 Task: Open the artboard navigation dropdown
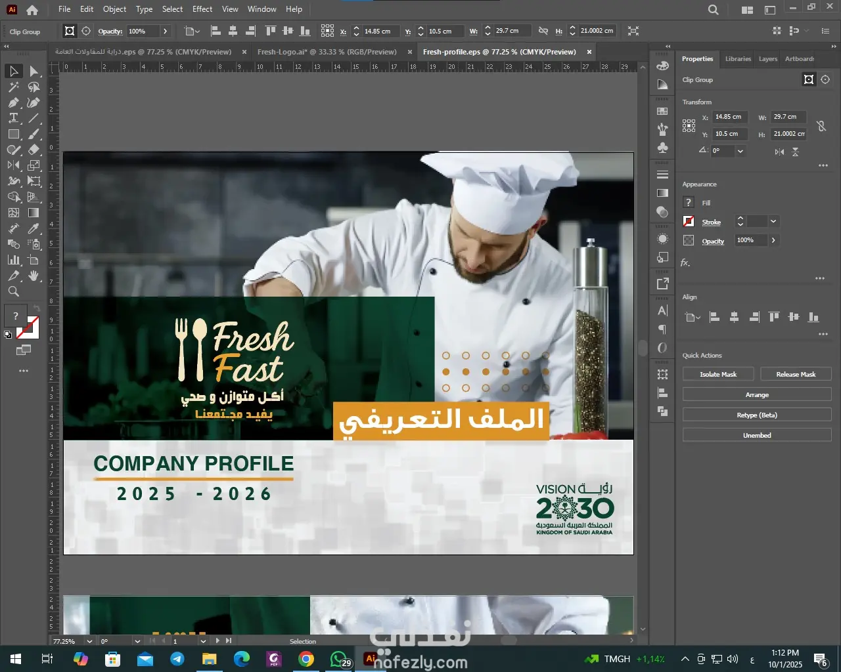[x=203, y=641]
